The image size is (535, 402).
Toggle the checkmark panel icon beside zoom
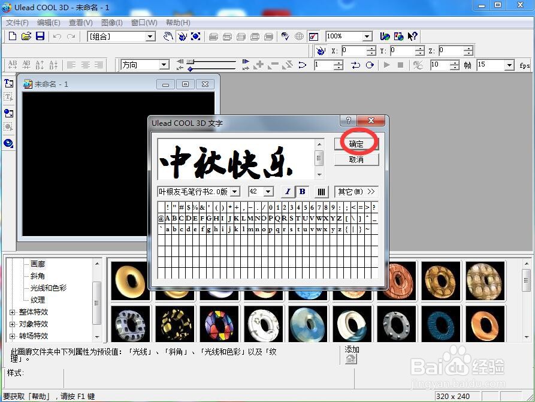pyautogui.click(x=313, y=37)
